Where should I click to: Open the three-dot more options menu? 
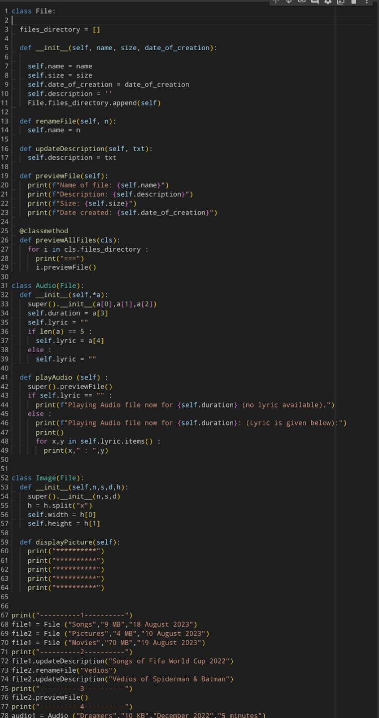(x=366, y=2)
